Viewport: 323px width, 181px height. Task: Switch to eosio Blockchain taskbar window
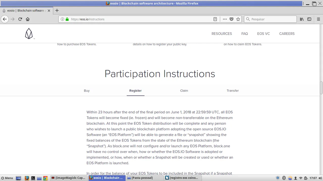coord(107,178)
